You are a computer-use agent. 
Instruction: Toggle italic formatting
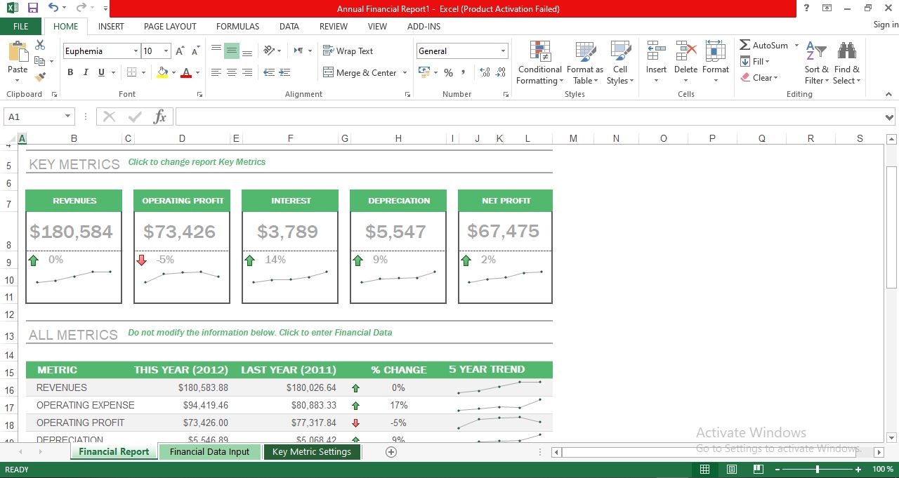[85, 72]
